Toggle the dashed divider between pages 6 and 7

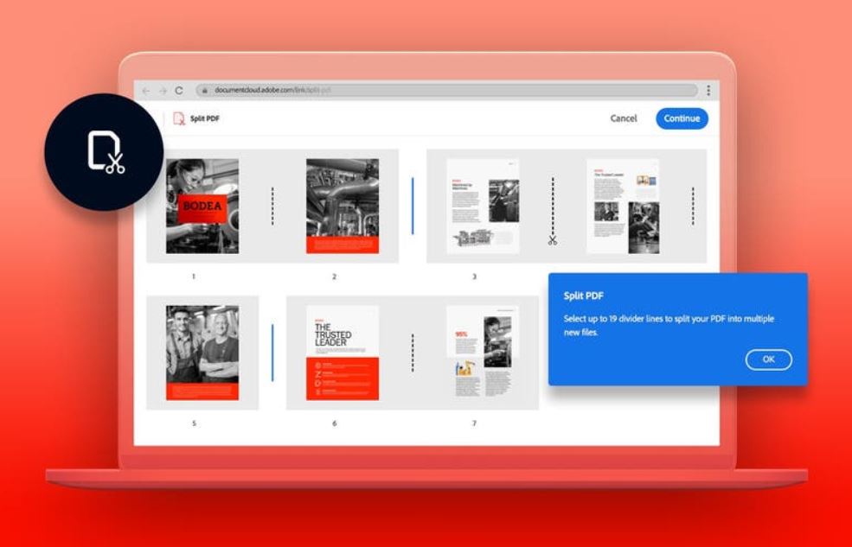coord(413,353)
